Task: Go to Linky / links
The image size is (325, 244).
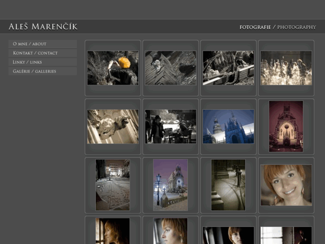Action: 43,62
